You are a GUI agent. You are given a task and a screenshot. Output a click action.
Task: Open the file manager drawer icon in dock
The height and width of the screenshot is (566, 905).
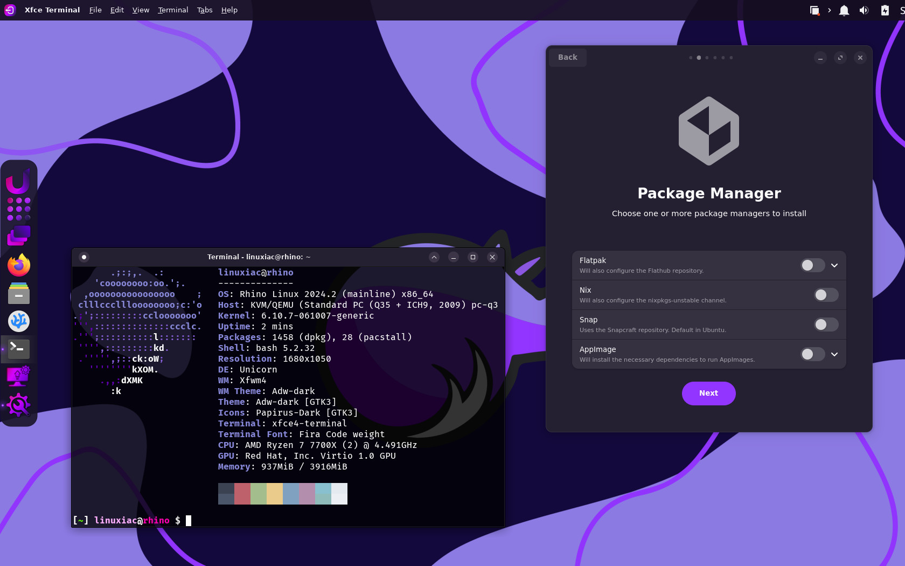[19, 293]
